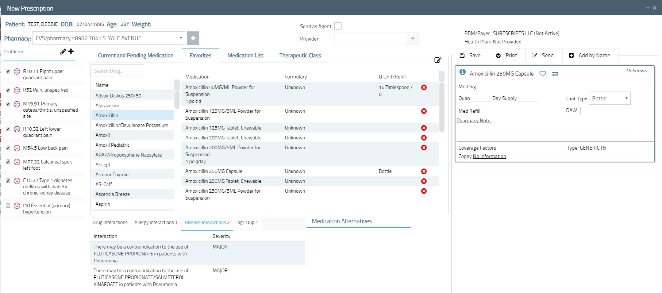662x293 pixels.
Task: Click sad face icon for R10.32 problem
Action: (x=17, y=129)
